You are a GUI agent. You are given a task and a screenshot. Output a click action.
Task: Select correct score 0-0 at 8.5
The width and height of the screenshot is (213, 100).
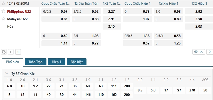[x=140, y=90]
